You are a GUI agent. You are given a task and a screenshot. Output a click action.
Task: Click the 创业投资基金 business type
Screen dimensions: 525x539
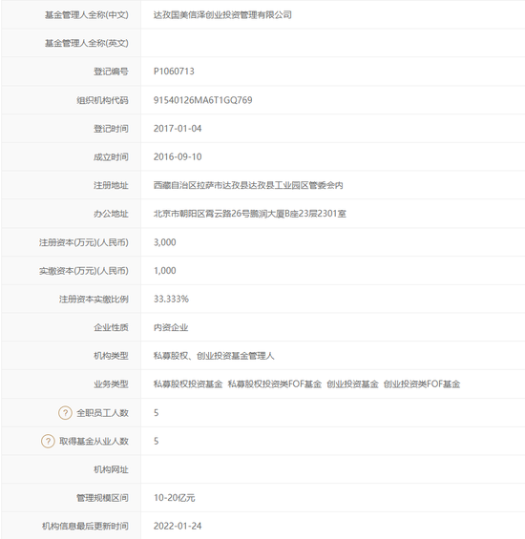[352, 384]
